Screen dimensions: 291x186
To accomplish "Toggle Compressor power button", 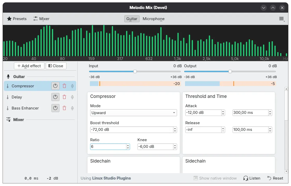I will (x=55, y=86).
